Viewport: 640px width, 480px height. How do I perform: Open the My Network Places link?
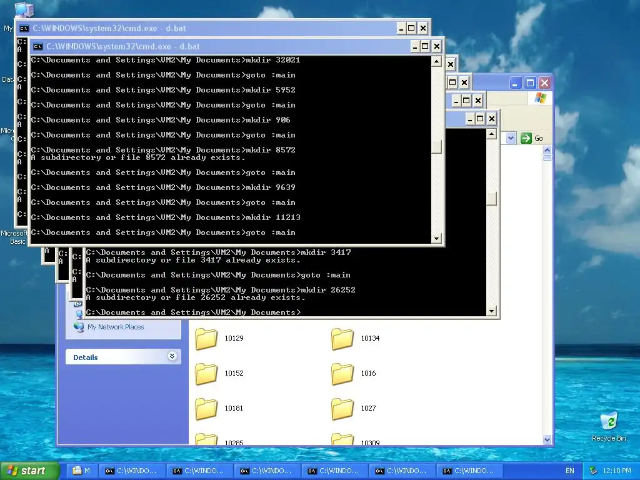116,327
